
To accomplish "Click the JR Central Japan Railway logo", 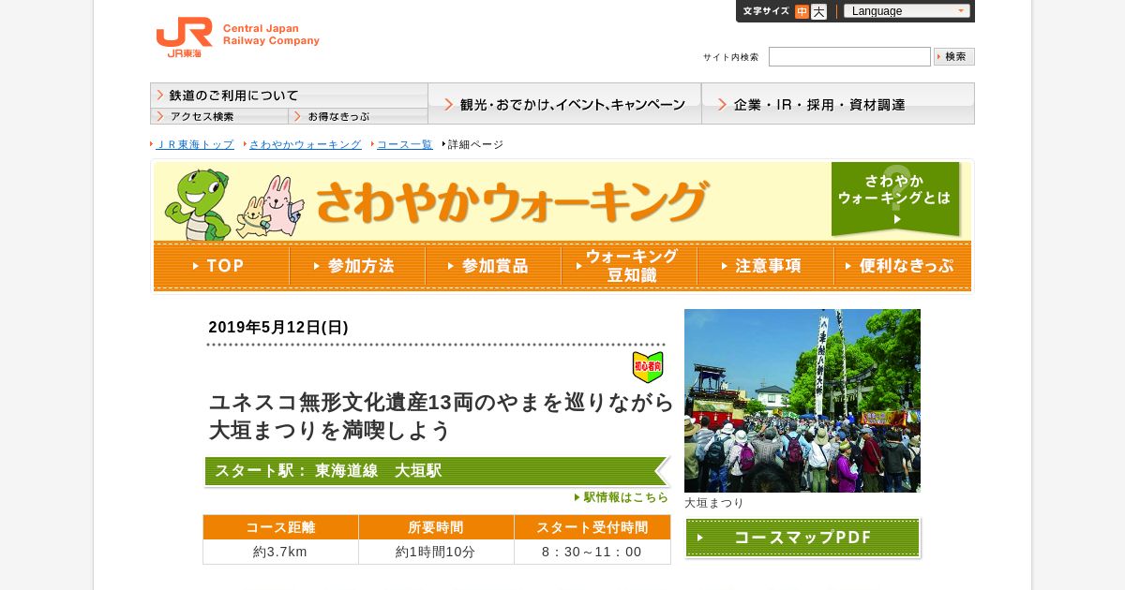I will point(237,37).
